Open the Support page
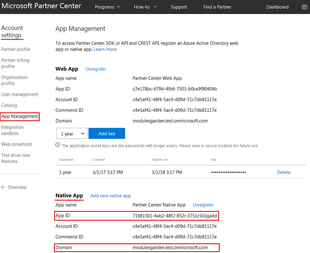310x253 pixels. tap(179, 7)
